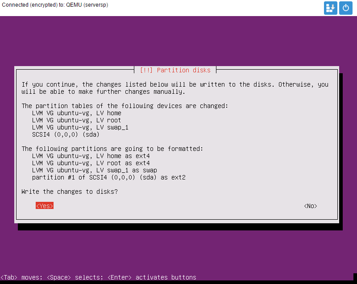Choose the <No> button
Image resolution: width=357 pixels, height=284 pixels.
click(310, 206)
